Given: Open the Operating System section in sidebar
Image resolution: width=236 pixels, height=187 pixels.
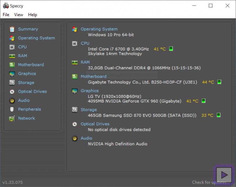Looking at the screenshot, I should pyautogui.click(x=36, y=38).
